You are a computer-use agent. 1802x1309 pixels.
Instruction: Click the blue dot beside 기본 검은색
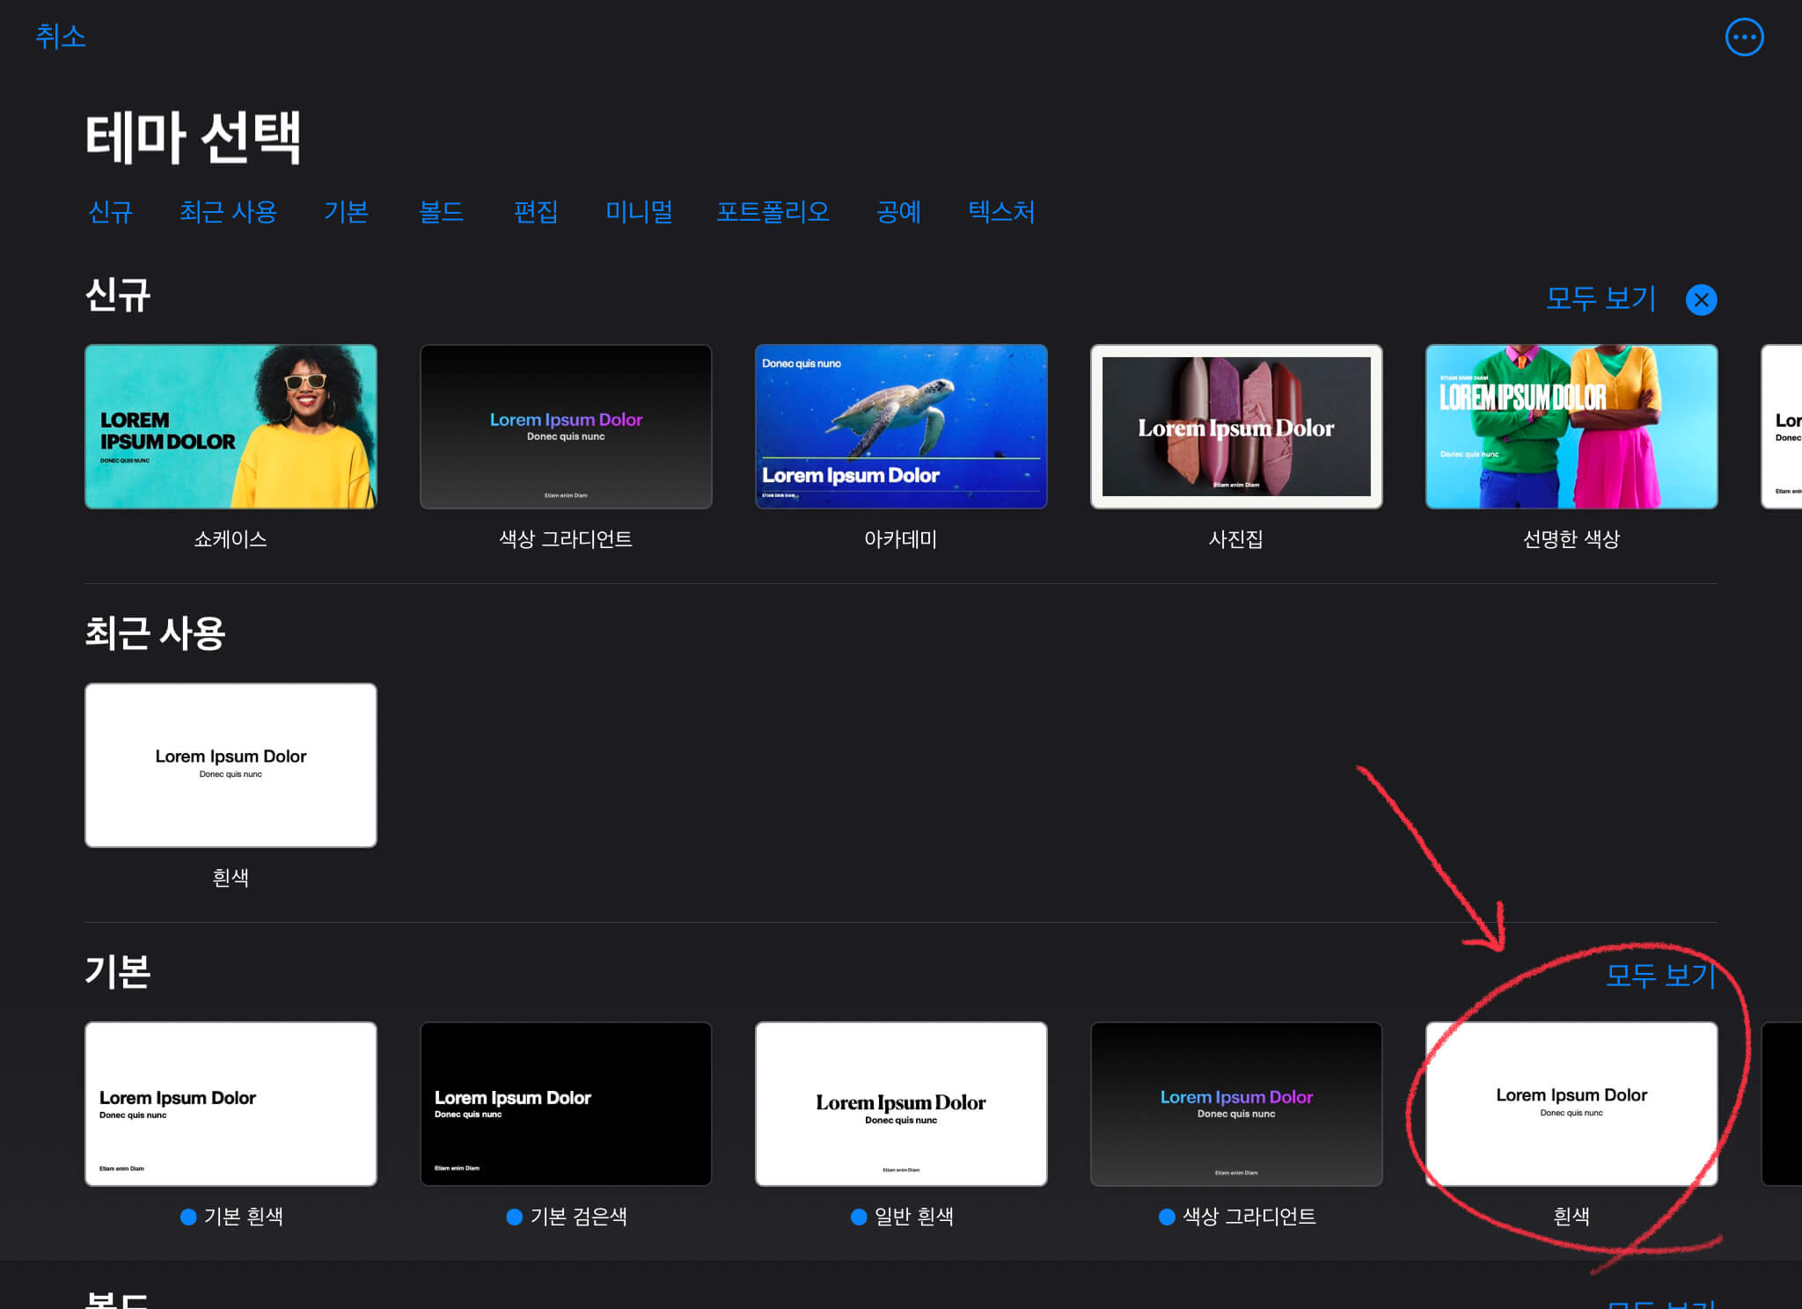[515, 1217]
